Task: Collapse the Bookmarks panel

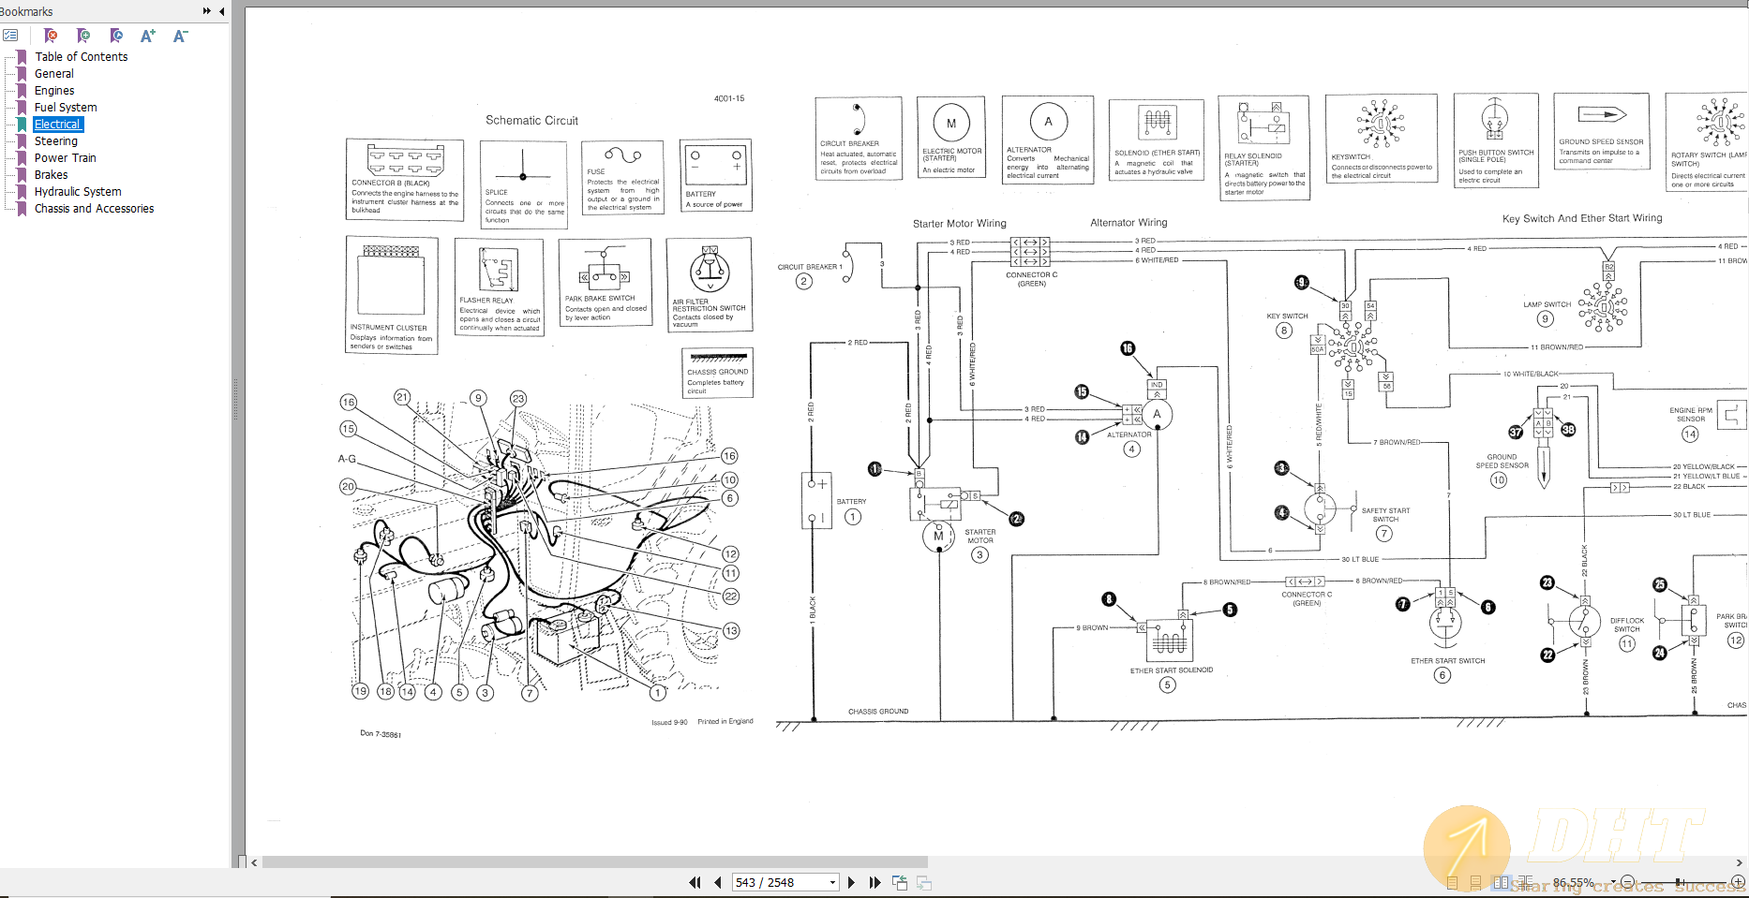Action: pos(219,11)
